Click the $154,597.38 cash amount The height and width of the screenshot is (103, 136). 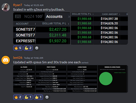(109, 19)
